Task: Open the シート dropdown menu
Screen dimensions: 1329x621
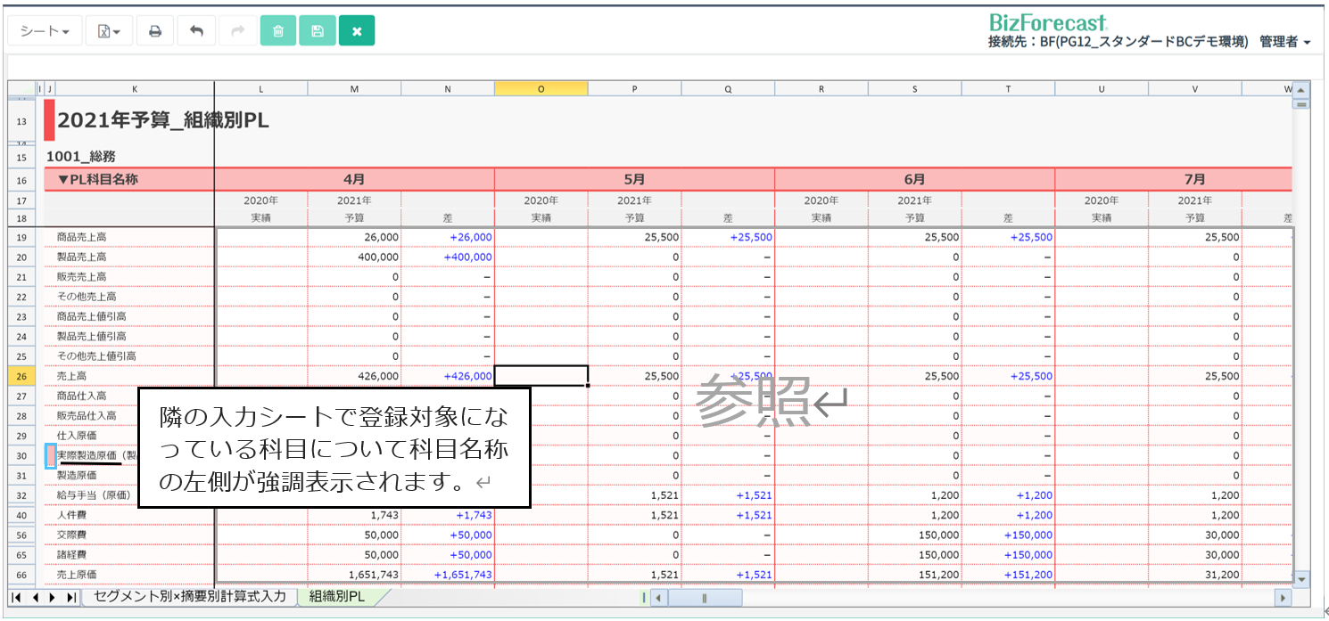Action: [45, 31]
